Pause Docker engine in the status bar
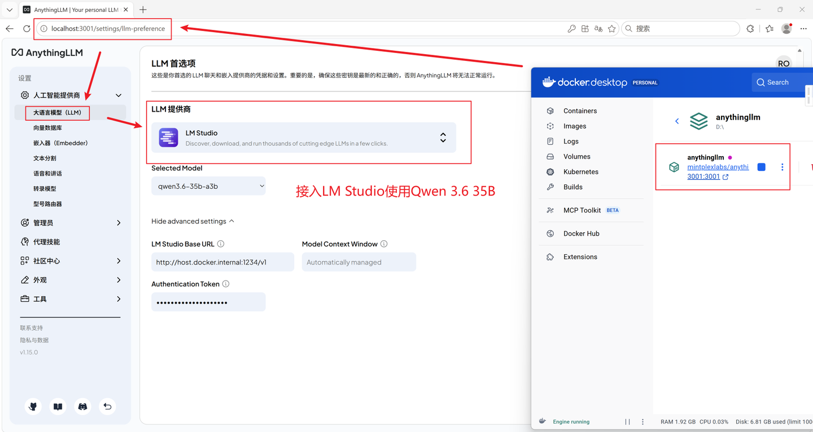The image size is (813, 432). [628, 422]
